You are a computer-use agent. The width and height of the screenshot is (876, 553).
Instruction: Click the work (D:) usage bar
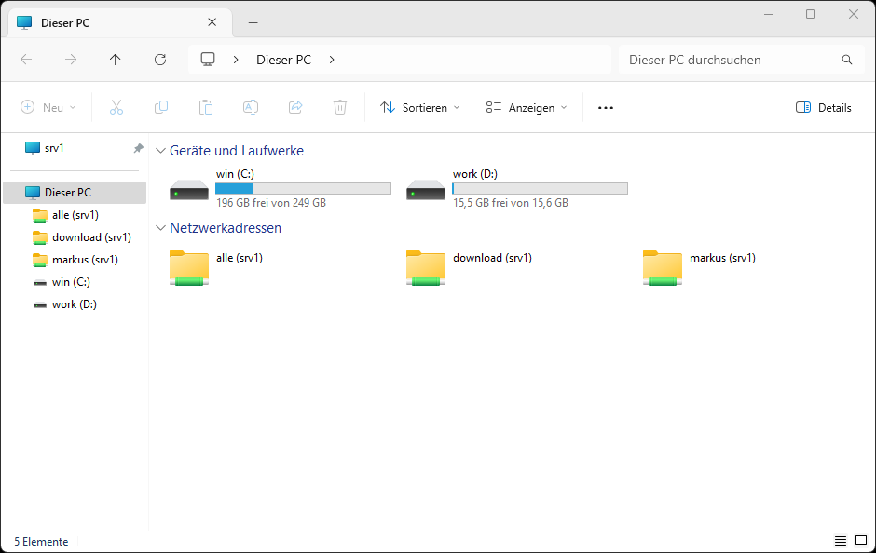click(541, 189)
